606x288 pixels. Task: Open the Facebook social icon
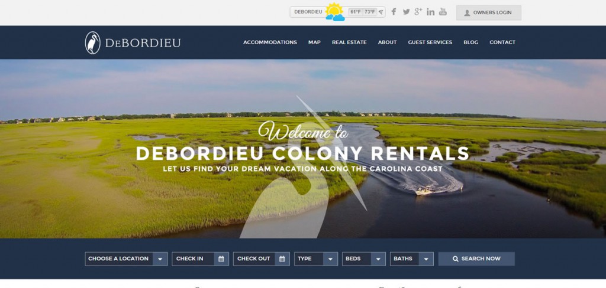(394, 12)
